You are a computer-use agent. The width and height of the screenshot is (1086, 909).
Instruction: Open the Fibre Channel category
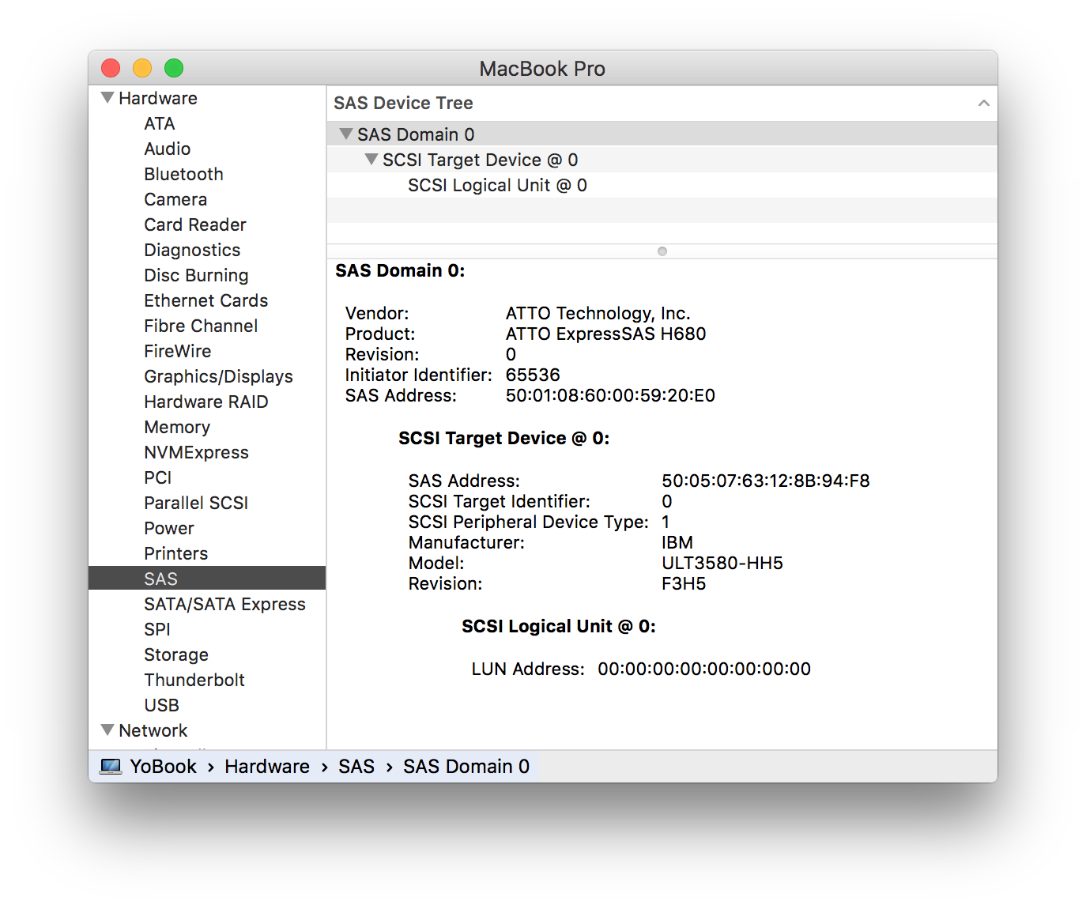[201, 326]
